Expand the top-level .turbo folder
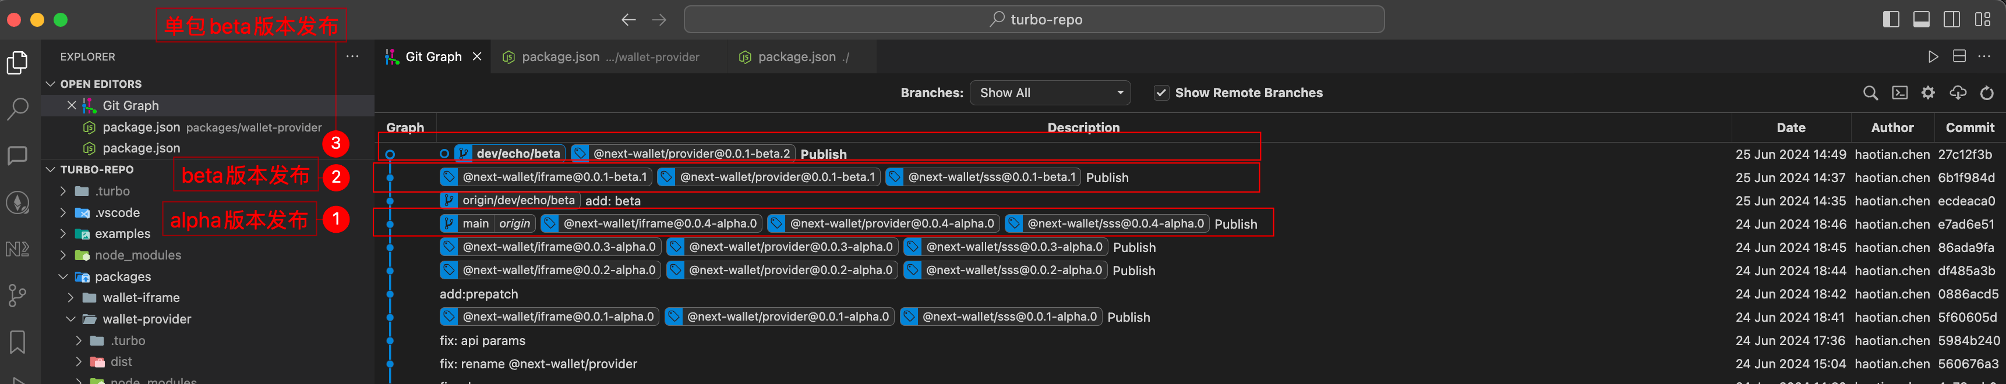This screenshot has height=384, width=2006. pos(63,191)
